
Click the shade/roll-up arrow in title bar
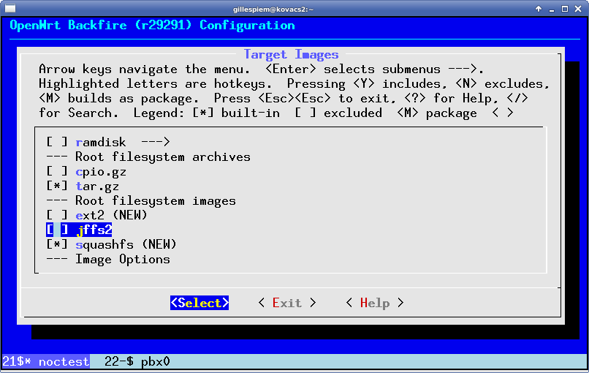coord(539,9)
